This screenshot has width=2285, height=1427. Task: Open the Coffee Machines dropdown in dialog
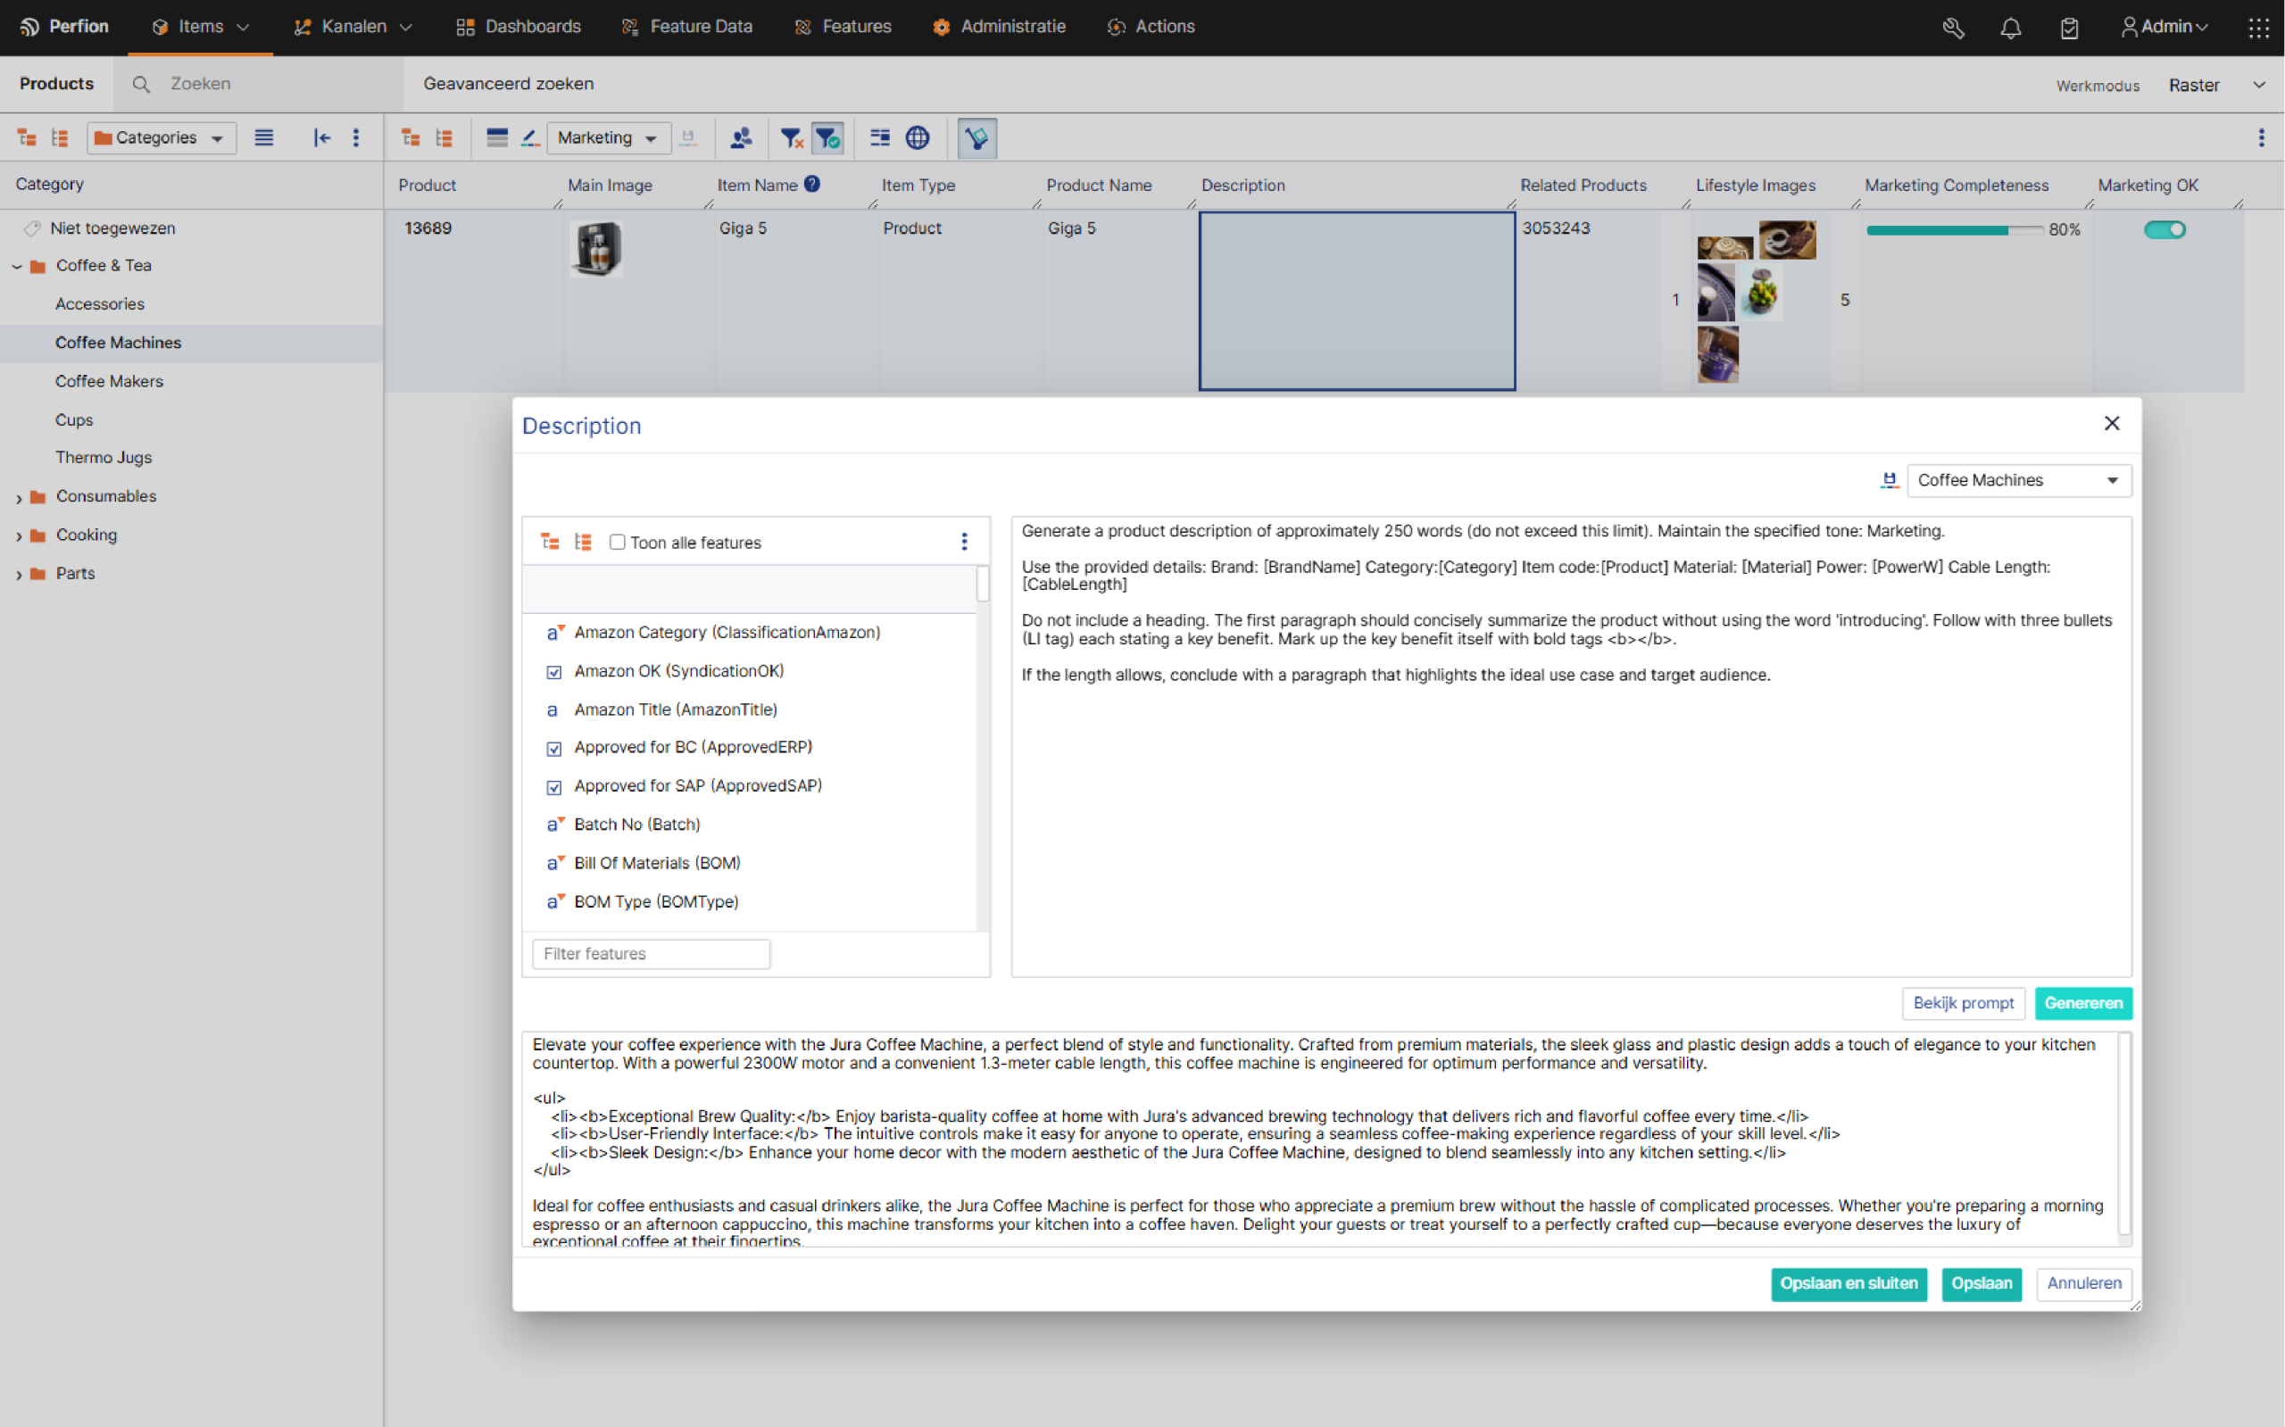[2018, 480]
